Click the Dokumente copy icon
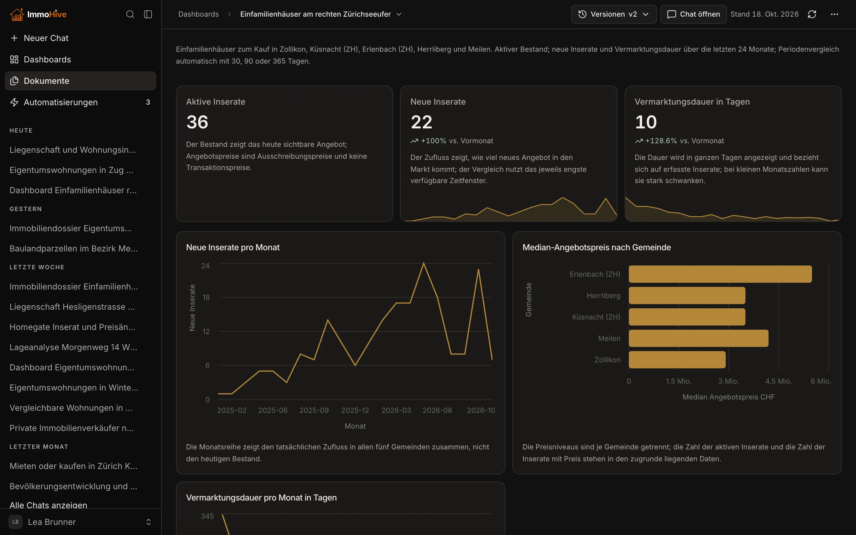This screenshot has width=856, height=535. point(14,81)
